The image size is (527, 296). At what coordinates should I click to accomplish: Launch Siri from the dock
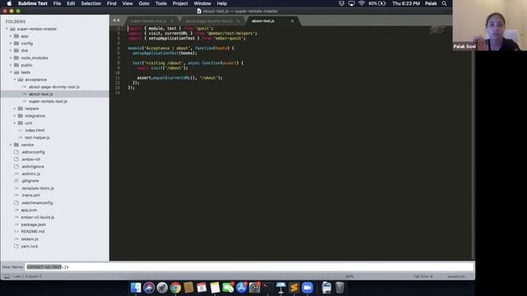(149, 288)
